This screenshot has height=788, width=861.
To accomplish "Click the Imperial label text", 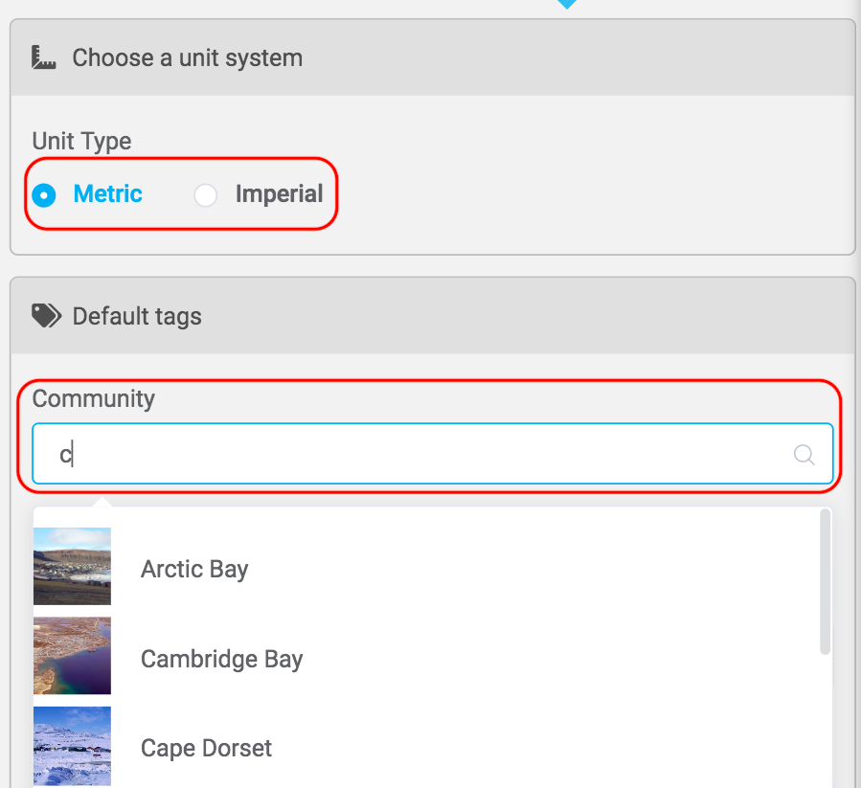I will click(x=279, y=194).
